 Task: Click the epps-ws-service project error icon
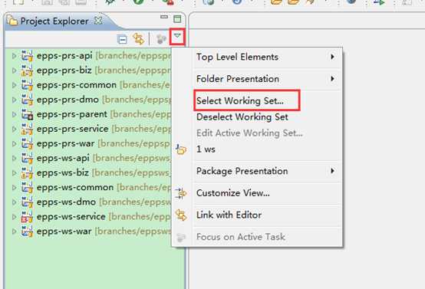click(x=27, y=217)
